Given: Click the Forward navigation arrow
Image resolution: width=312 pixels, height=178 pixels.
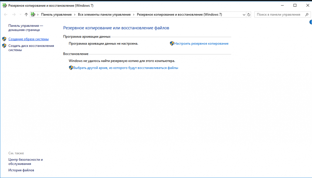Looking at the screenshot, I should tap(14, 15).
